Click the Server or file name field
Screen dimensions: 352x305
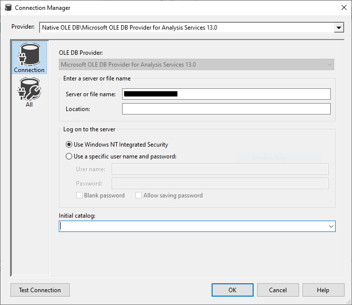[226, 94]
